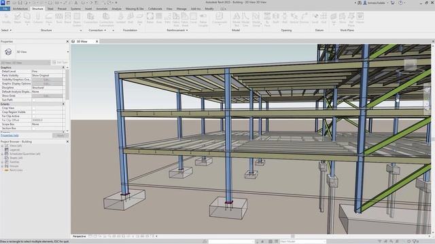Select Revit Links in the Project Browser
The width and height of the screenshot is (435, 244).
click(16, 170)
